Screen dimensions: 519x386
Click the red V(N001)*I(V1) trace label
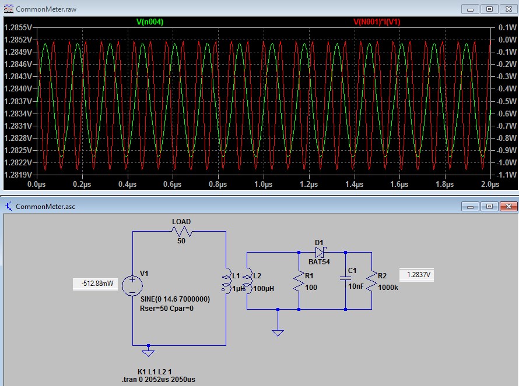377,22
